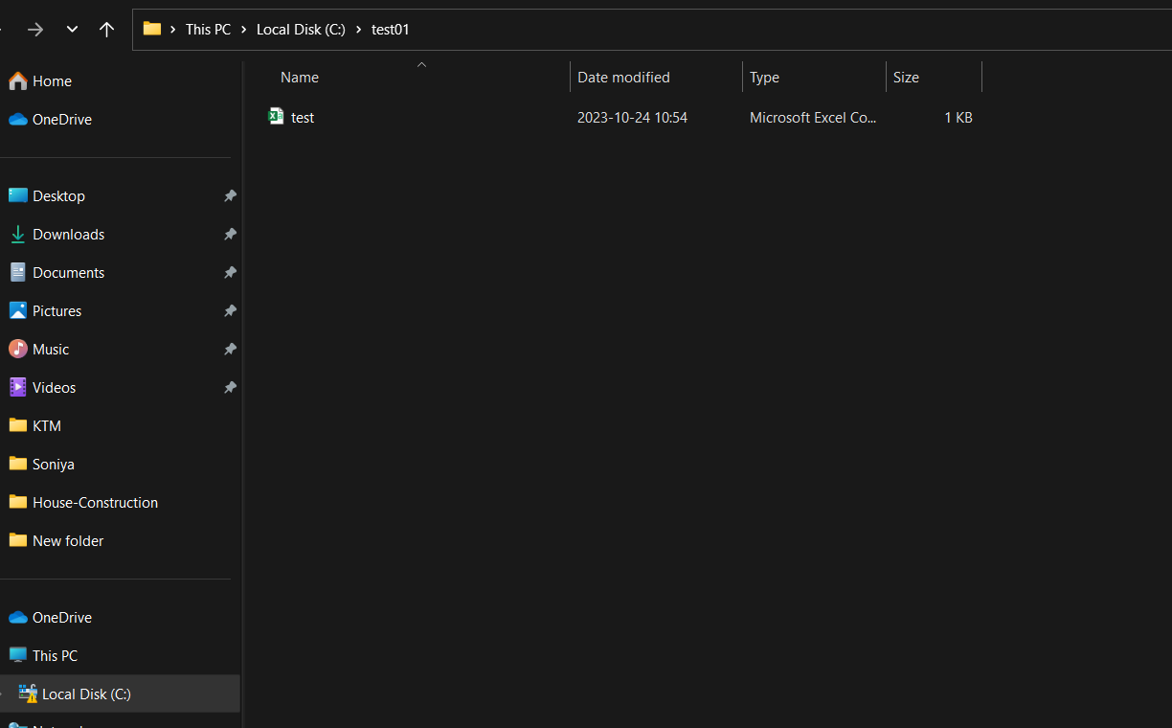Click the Documents icon in sidebar

(x=17, y=272)
